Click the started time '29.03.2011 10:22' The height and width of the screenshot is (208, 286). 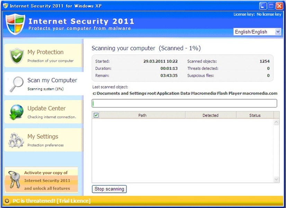[160, 61]
